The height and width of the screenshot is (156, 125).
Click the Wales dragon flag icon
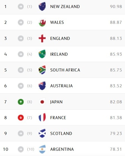42,22
